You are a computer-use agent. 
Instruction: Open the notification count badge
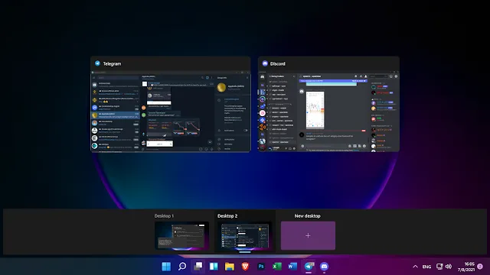pos(480,267)
